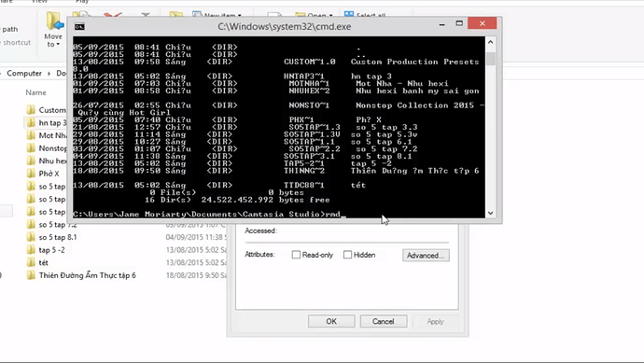Click the cmd window scroll-up arrow
644x363 pixels.
pos(490,42)
